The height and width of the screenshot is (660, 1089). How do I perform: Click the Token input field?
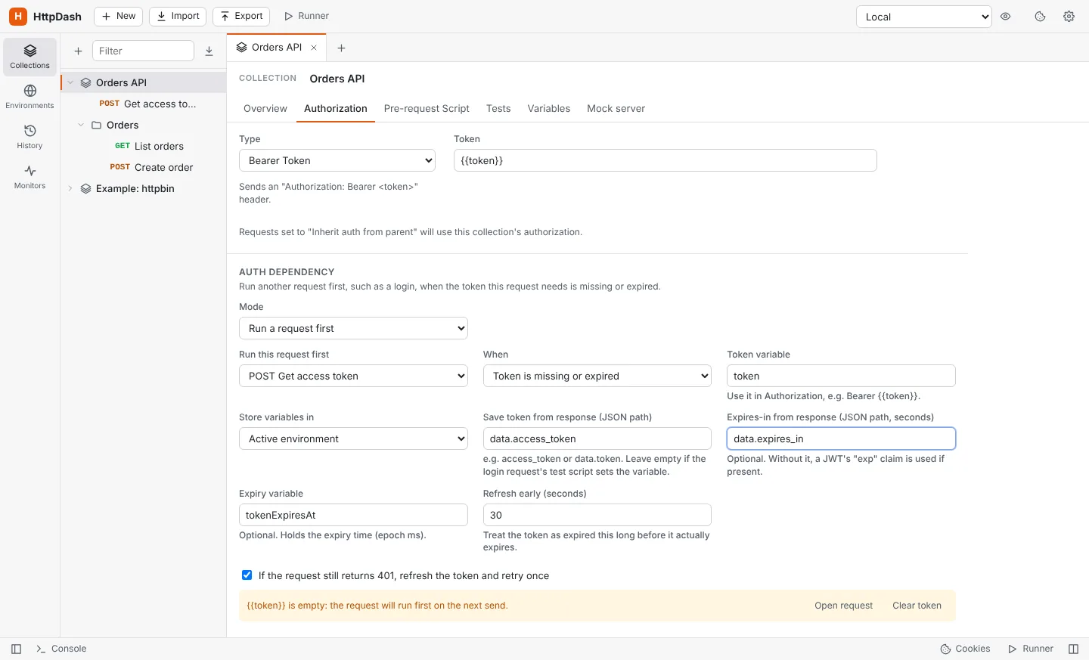click(x=665, y=160)
